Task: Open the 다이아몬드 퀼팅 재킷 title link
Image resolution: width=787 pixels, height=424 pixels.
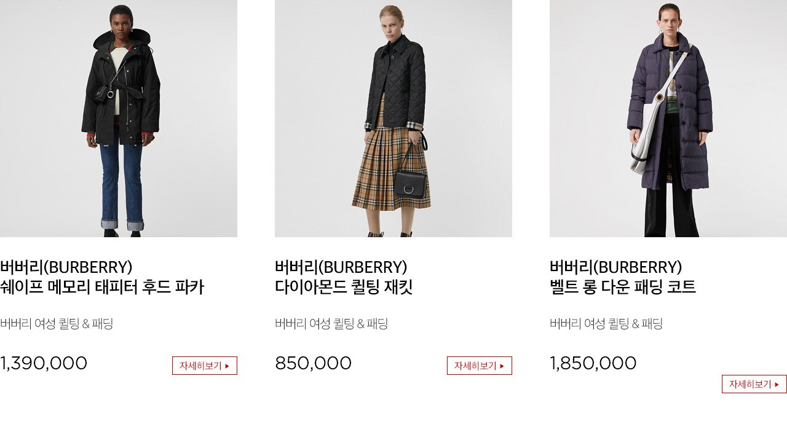Action: pyautogui.click(x=344, y=287)
